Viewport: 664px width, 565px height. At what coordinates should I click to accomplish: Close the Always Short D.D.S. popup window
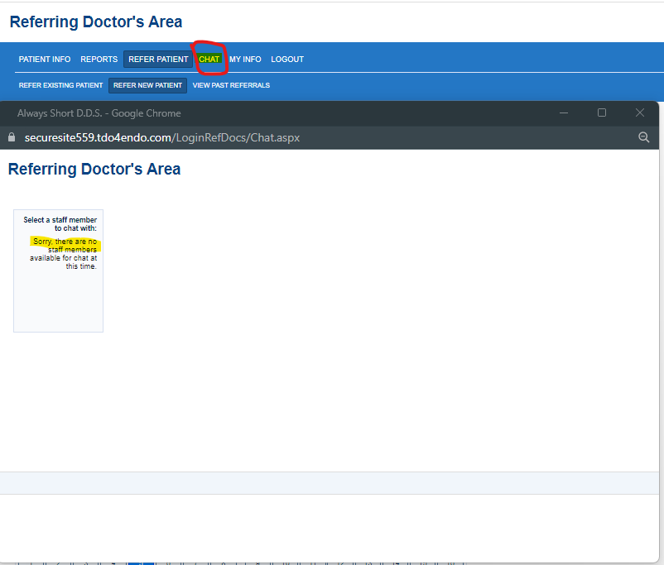pyautogui.click(x=639, y=113)
